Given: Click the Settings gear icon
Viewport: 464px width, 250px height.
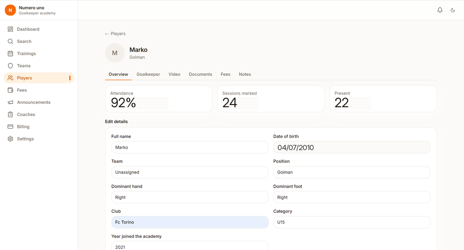Looking at the screenshot, I should (x=11, y=139).
